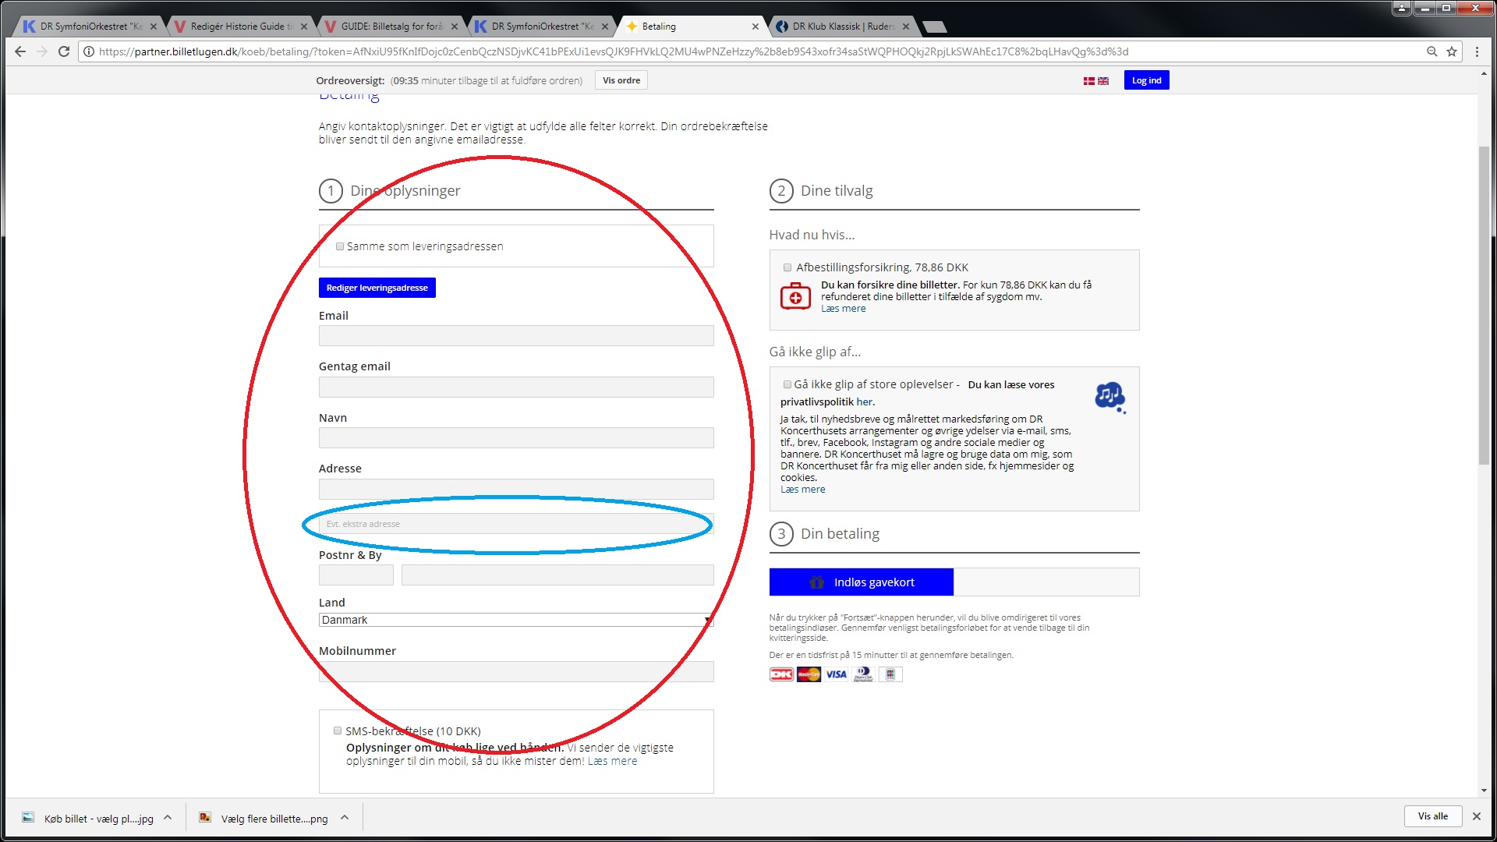Click into the Email input field
Image resolution: width=1497 pixels, height=842 pixels.
515,336
